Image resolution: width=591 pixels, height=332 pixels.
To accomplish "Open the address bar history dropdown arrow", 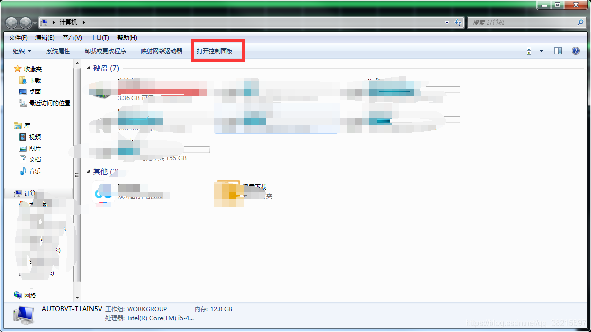I will coord(447,23).
